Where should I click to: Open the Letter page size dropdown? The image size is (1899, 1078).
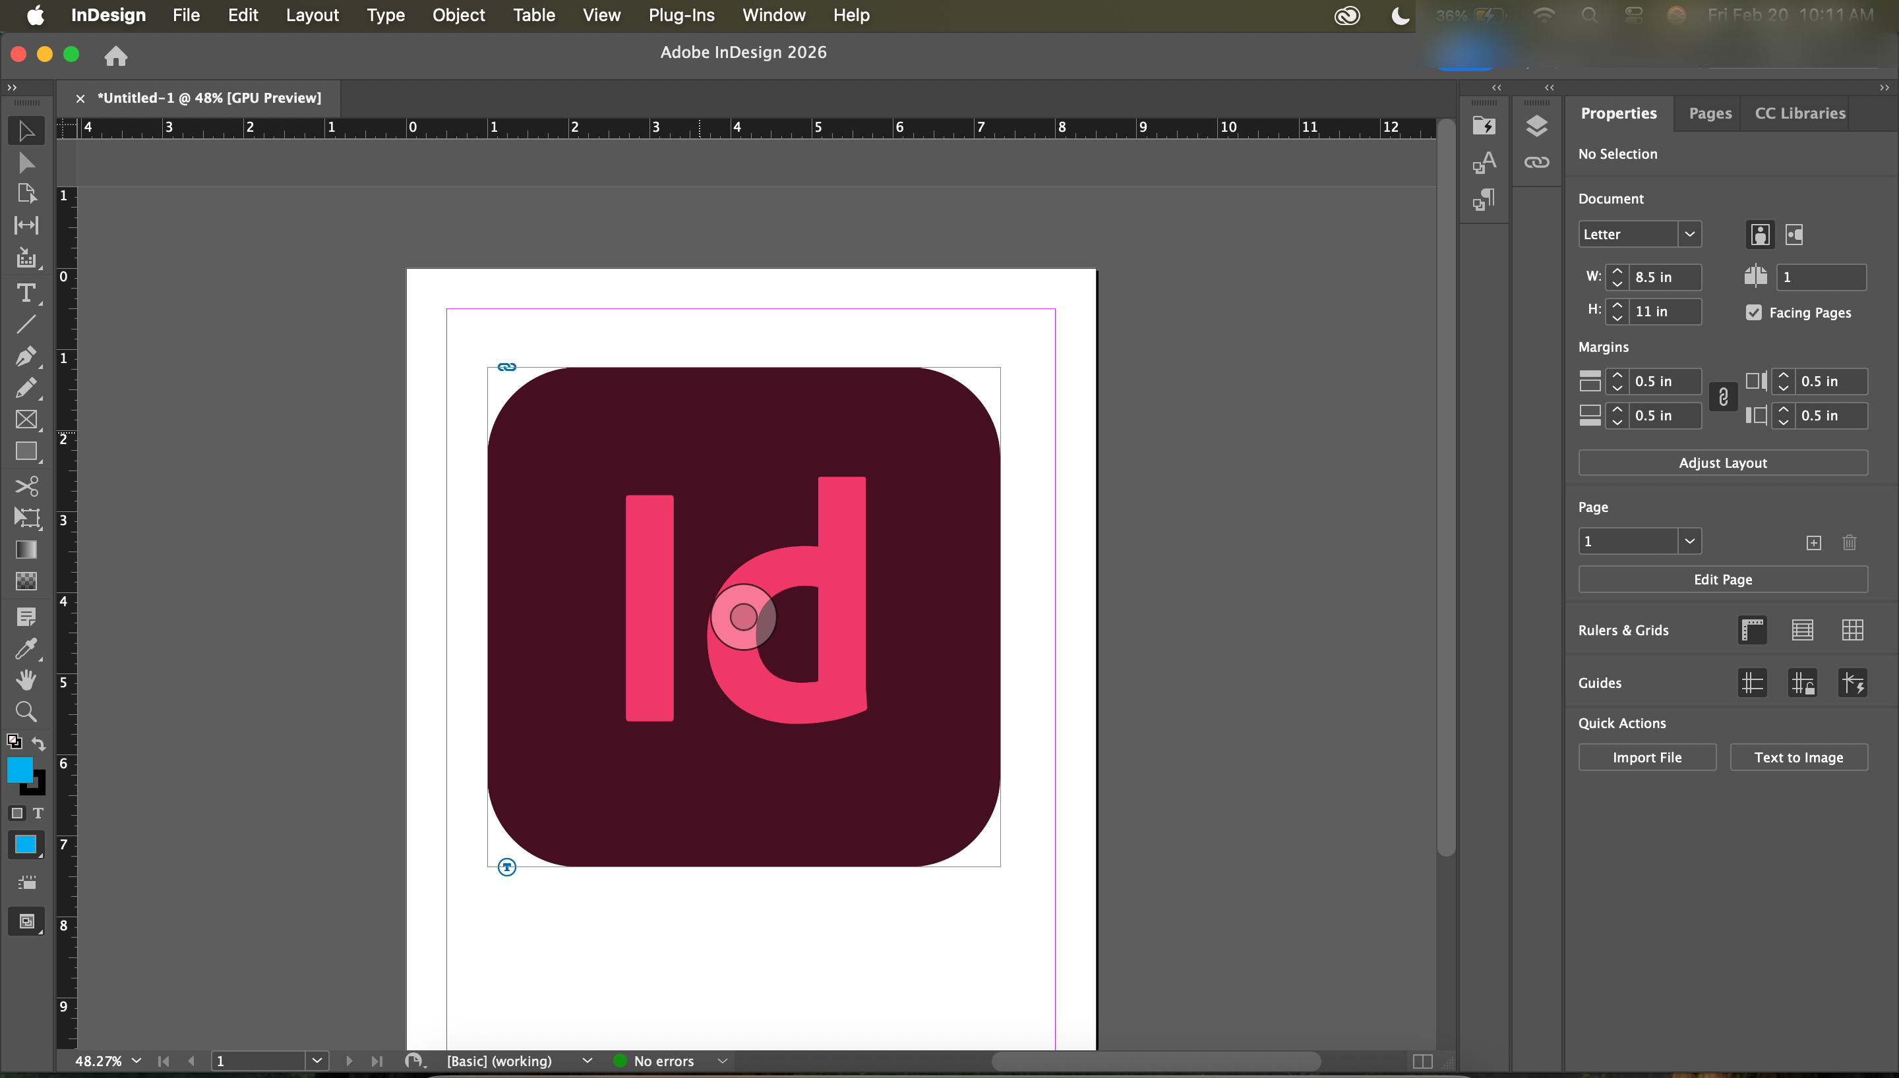point(1689,234)
